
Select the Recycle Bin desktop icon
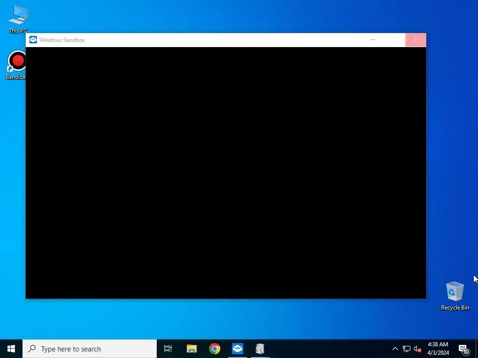(x=455, y=296)
